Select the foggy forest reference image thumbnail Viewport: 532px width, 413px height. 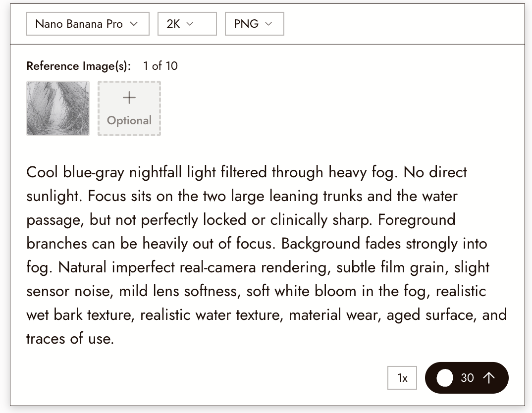click(58, 108)
